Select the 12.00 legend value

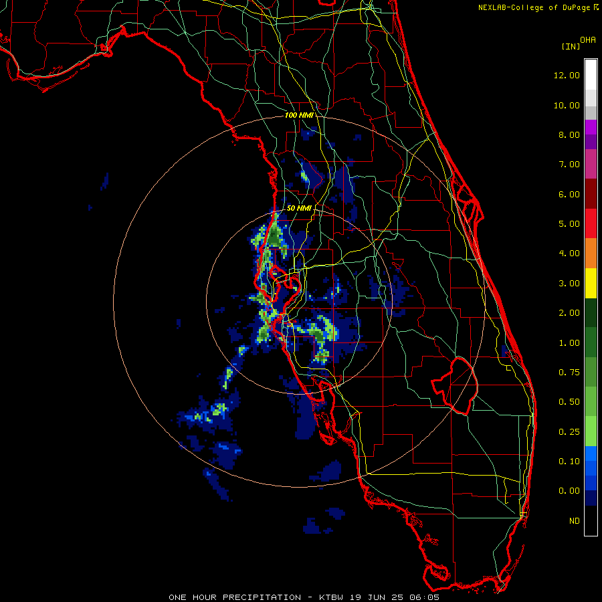click(567, 75)
